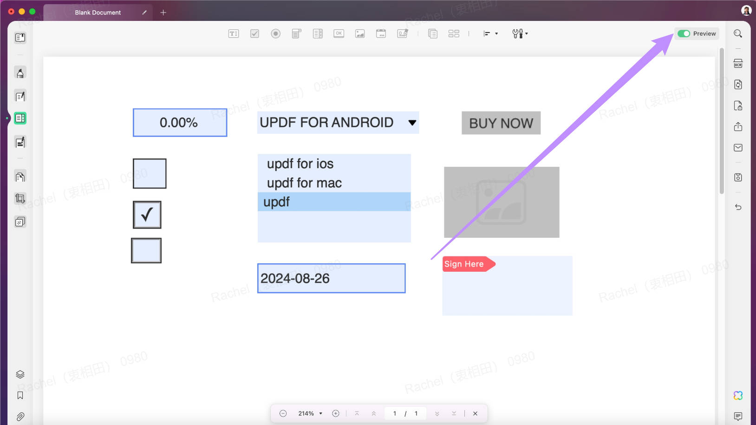Click the active Prepare Form icon
This screenshot has height=425, width=756.
[x=20, y=118]
